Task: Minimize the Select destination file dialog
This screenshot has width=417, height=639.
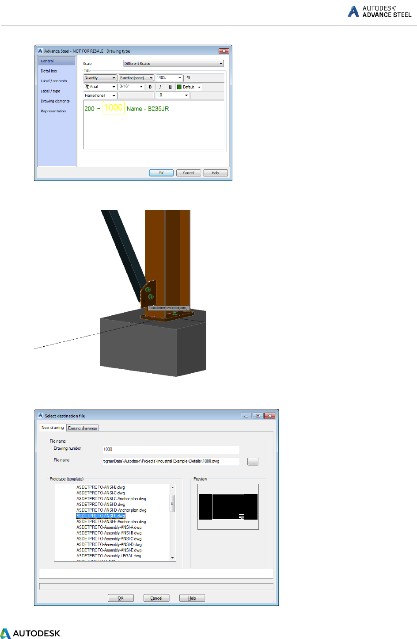Action: 246,416
